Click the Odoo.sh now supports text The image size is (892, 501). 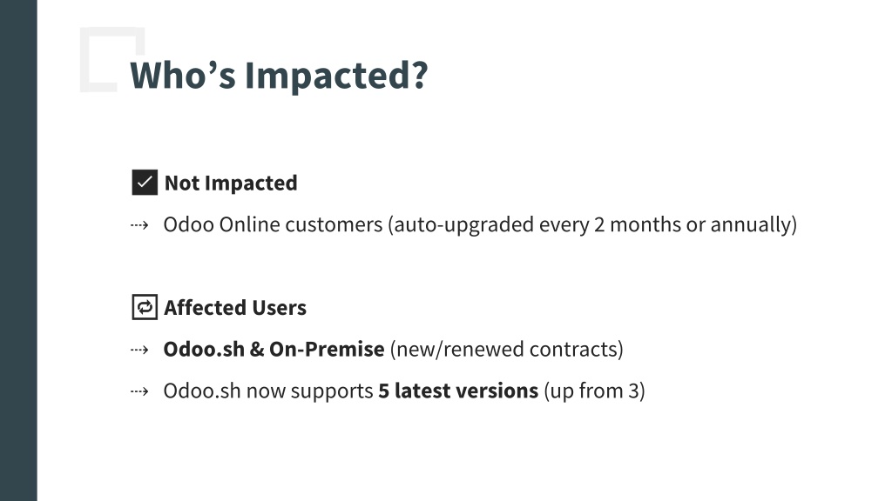pyautogui.click(x=268, y=391)
